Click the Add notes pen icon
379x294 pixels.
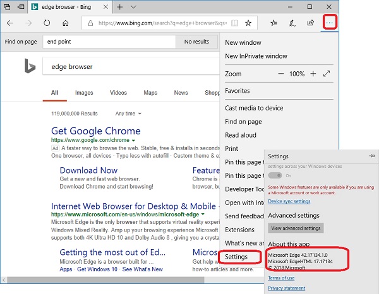[292, 23]
